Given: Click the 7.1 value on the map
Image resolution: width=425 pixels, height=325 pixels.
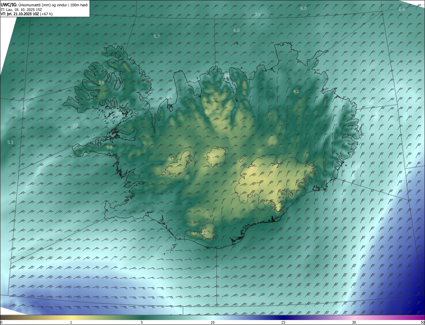Looking at the screenshot, I should 258,15.
